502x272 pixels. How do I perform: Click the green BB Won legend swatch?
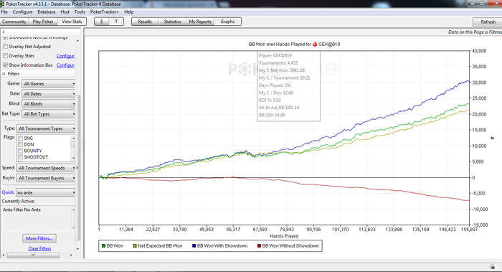(x=103, y=245)
